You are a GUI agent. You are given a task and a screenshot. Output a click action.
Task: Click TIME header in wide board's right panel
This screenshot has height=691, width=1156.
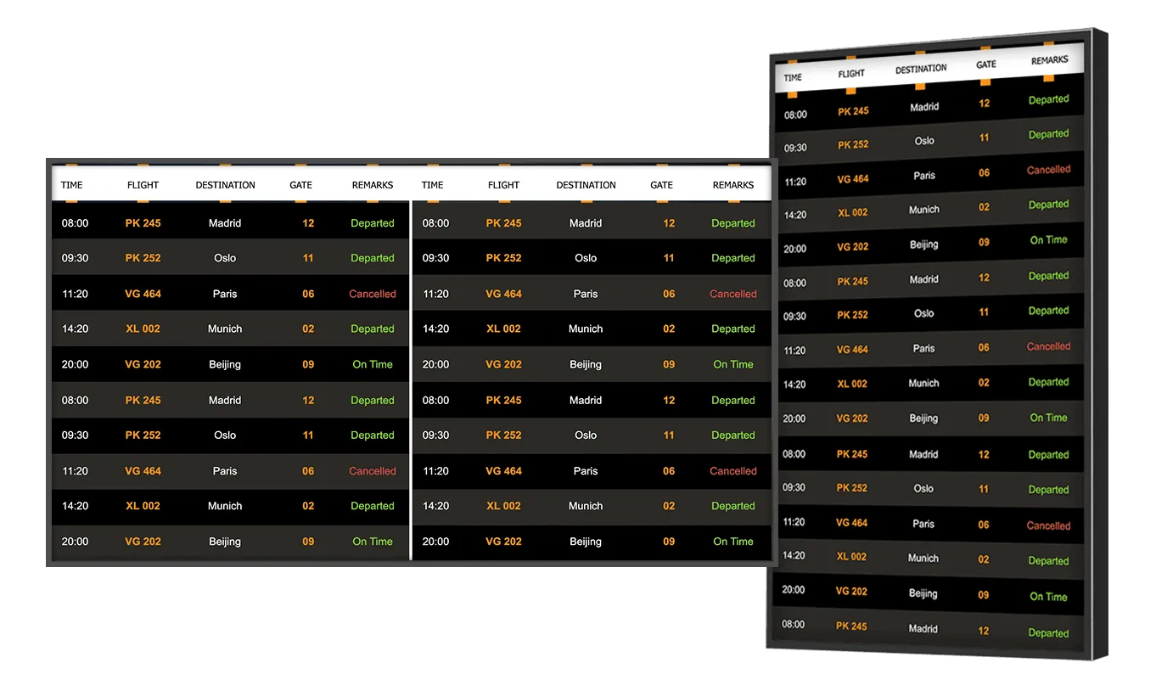tap(432, 185)
